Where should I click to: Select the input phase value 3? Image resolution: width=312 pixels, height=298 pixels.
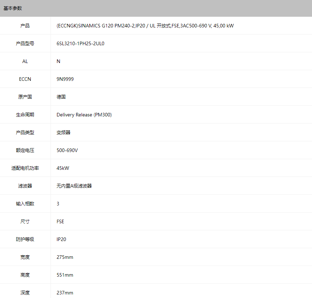[58, 204]
